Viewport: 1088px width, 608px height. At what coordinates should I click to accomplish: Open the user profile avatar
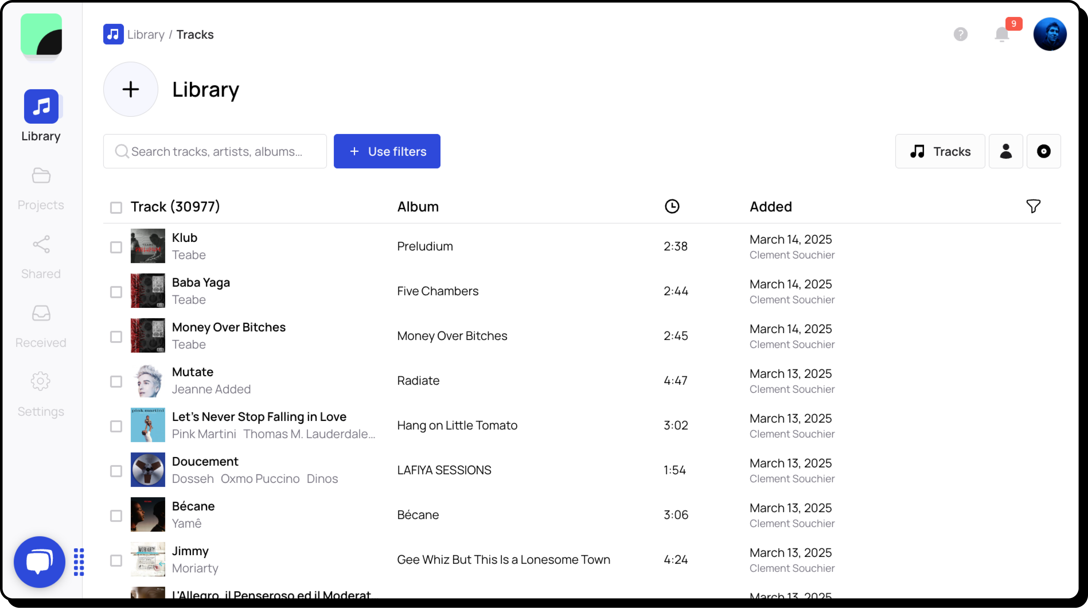tap(1050, 34)
